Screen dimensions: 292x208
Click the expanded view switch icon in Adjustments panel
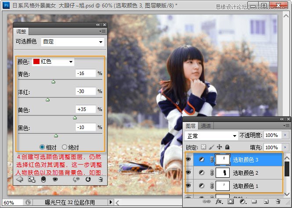point(32,179)
